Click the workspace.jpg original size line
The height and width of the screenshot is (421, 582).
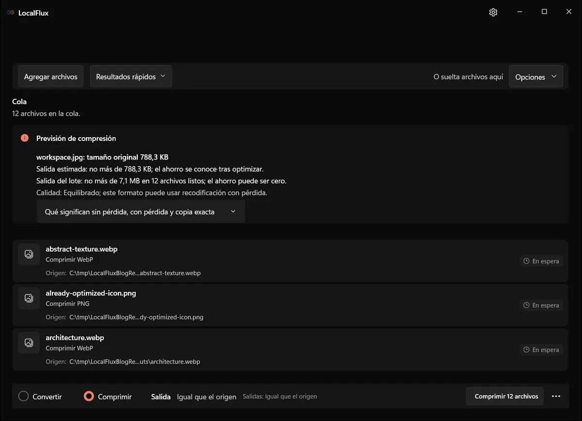[102, 157]
